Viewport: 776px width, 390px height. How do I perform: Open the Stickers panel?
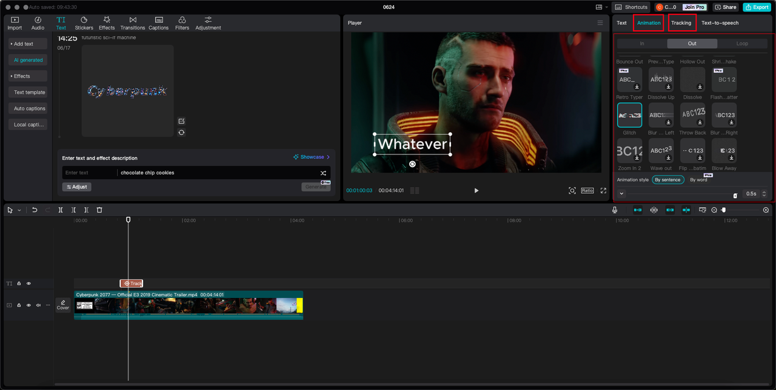pos(84,23)
